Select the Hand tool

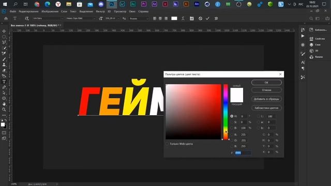click(x=4, y=104)
